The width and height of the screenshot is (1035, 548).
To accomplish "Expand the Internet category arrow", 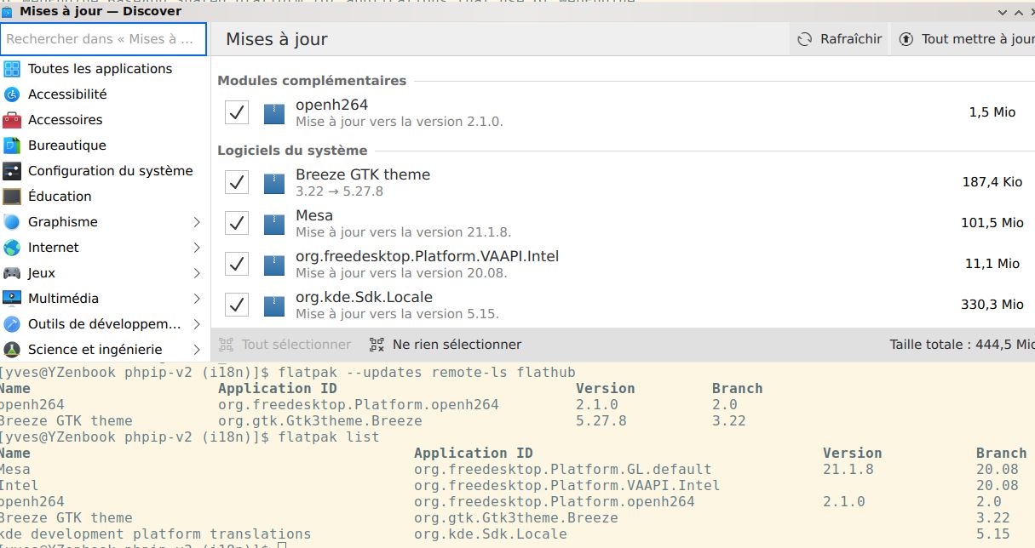I will pos(197,248).
